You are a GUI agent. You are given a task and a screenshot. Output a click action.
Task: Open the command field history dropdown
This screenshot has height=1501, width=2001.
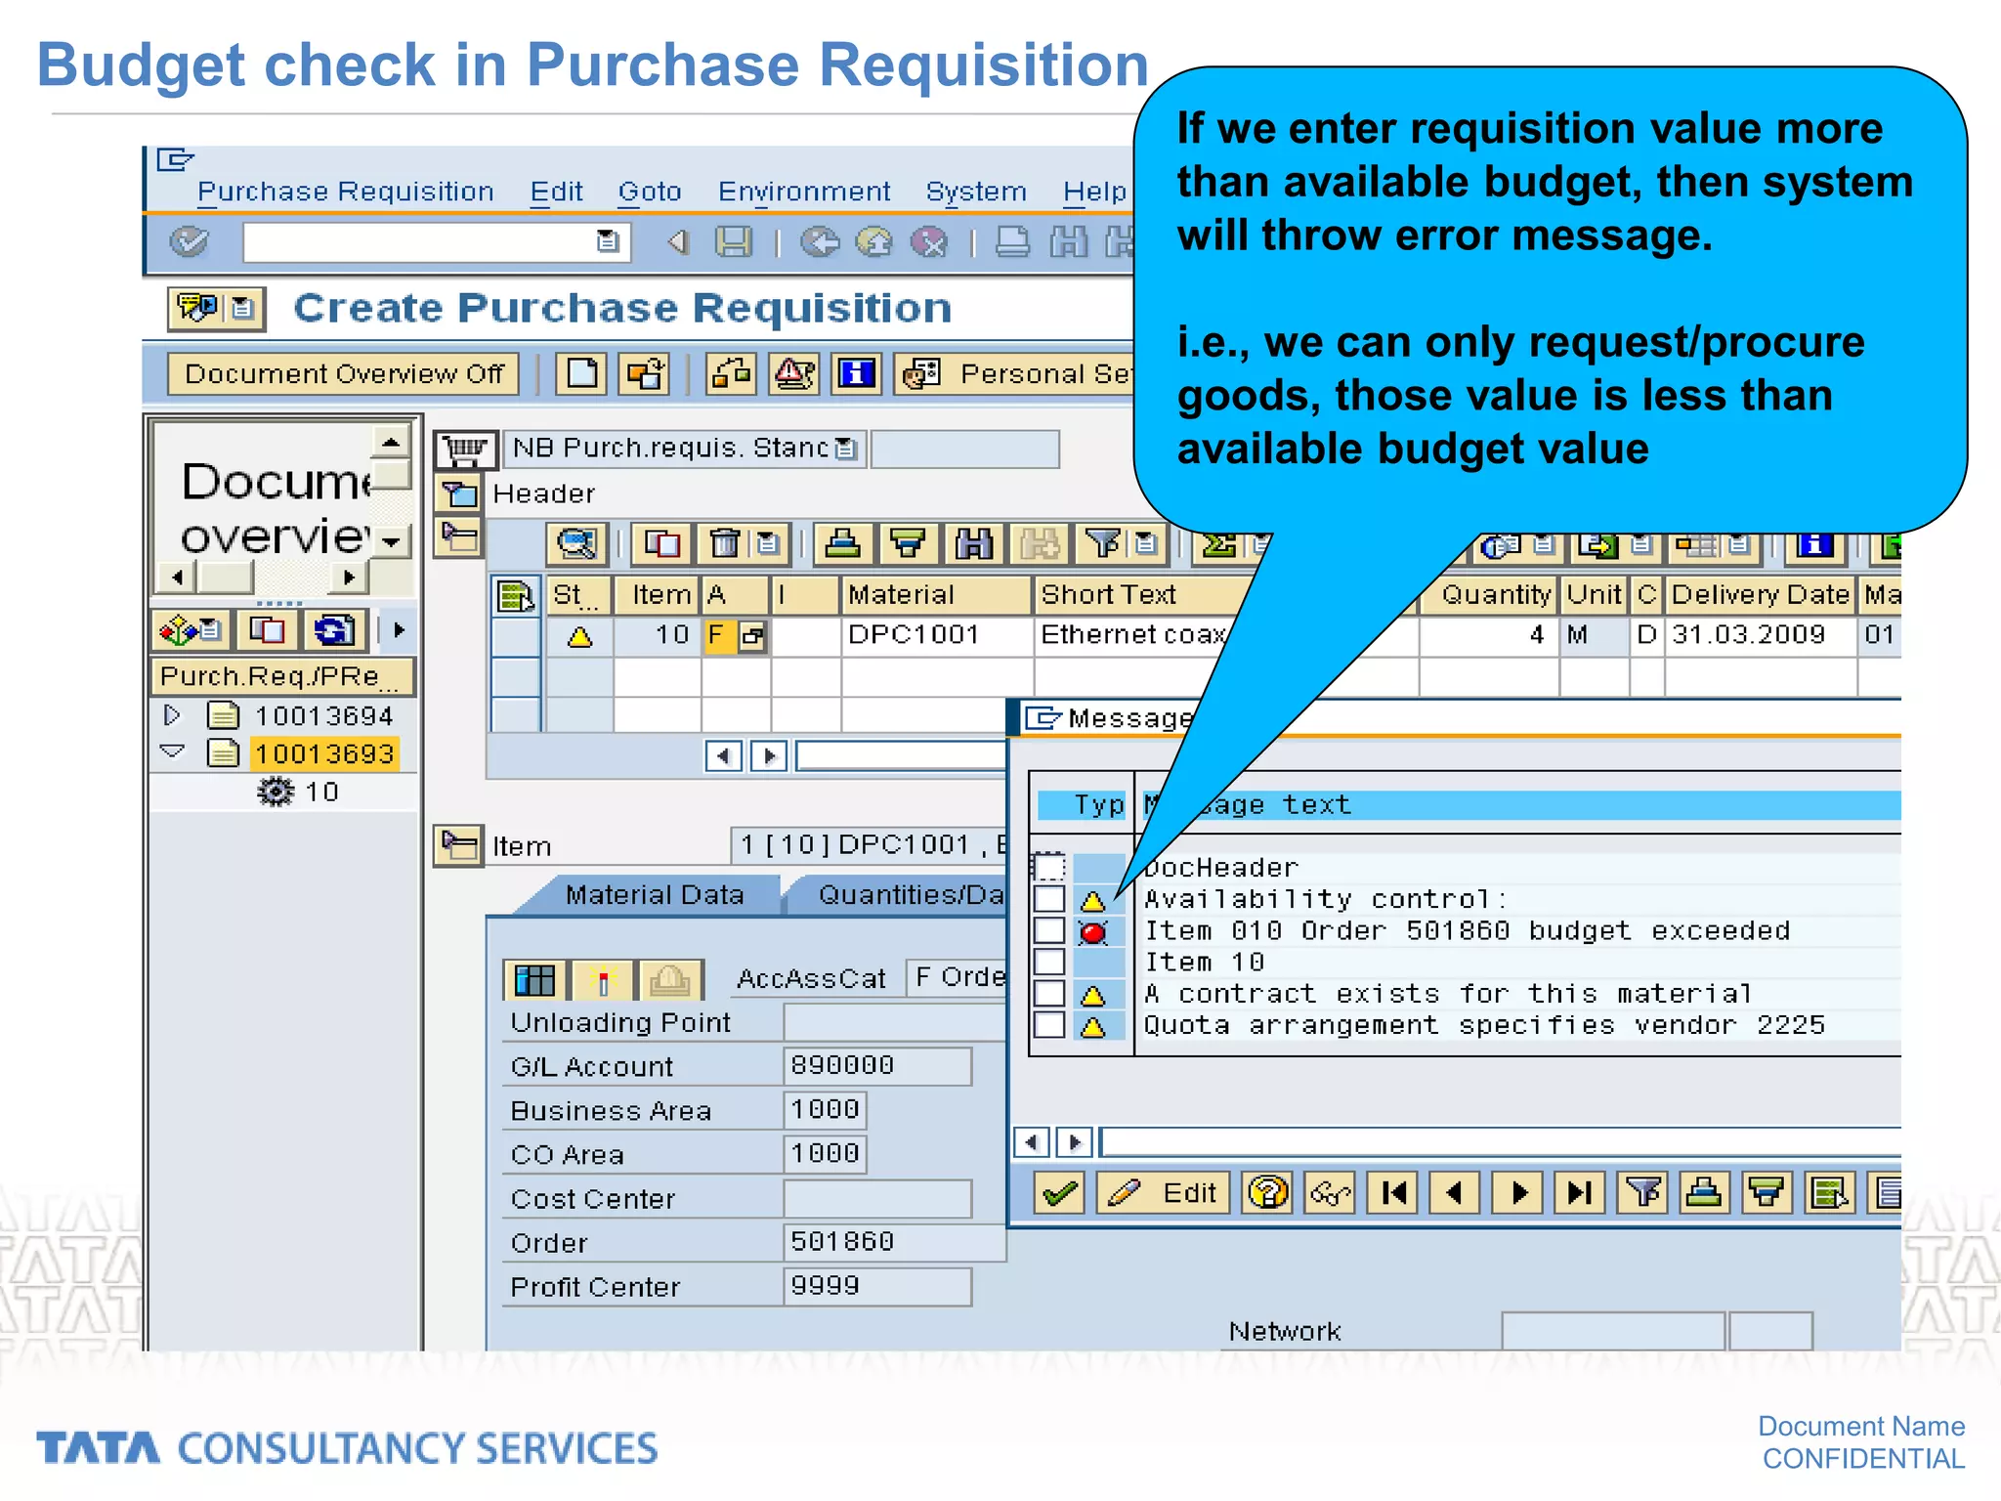point(608,241)
